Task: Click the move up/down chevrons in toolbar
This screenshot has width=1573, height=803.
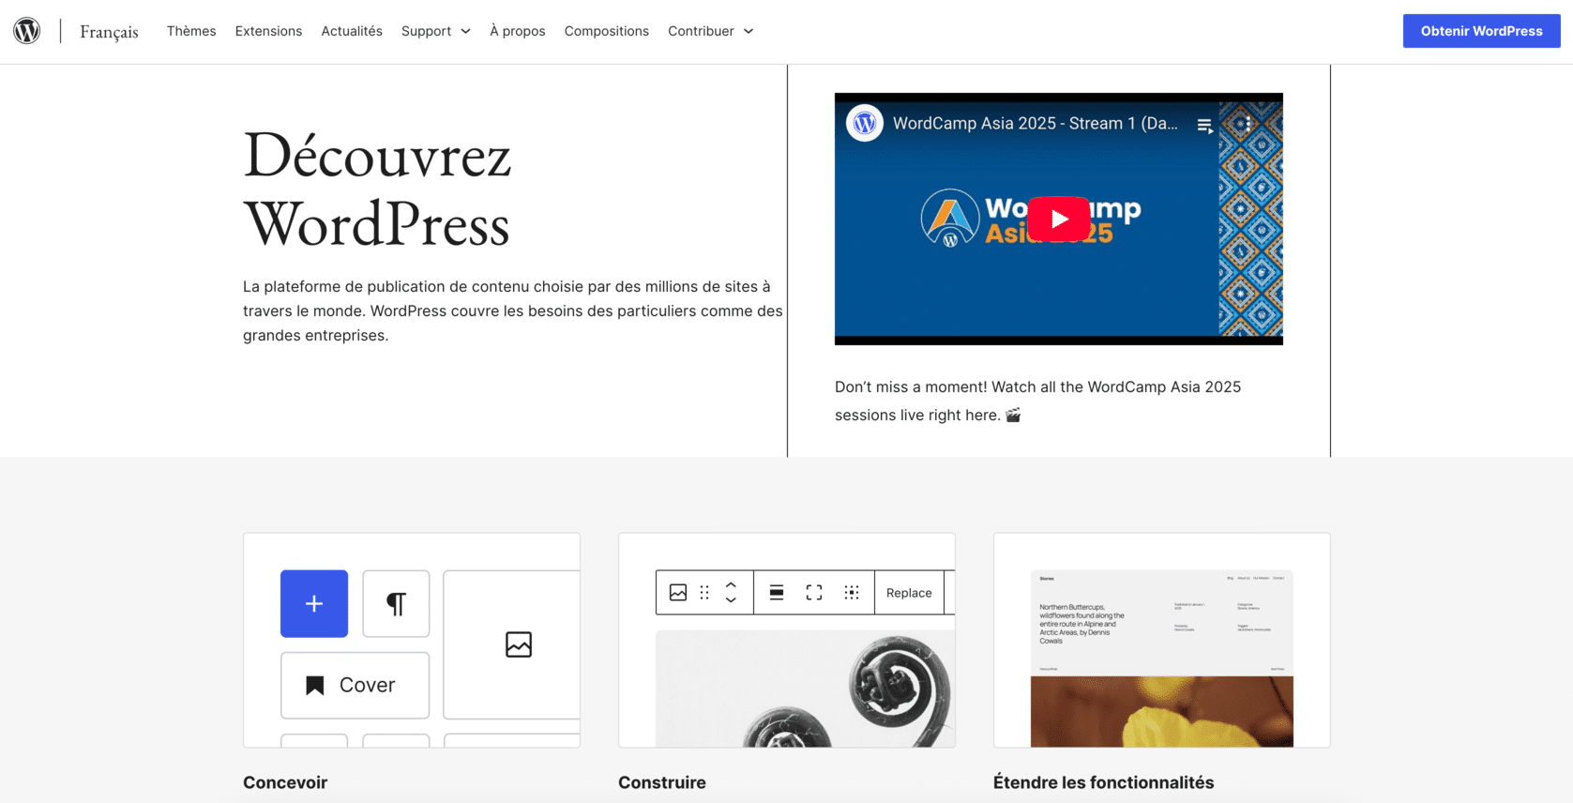Action: point(731,593)
